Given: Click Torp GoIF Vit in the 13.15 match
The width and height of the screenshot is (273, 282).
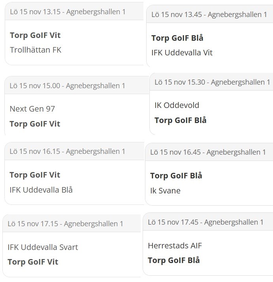Looking at the screenshot, I should 35,35.
